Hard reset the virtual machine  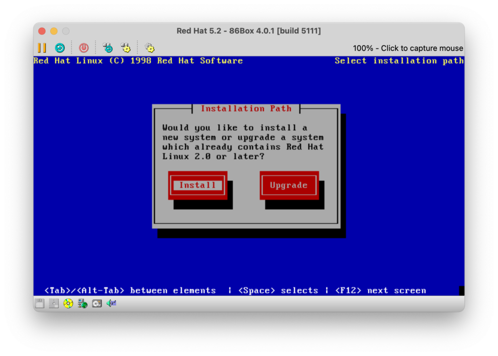(x=60, y=48)
